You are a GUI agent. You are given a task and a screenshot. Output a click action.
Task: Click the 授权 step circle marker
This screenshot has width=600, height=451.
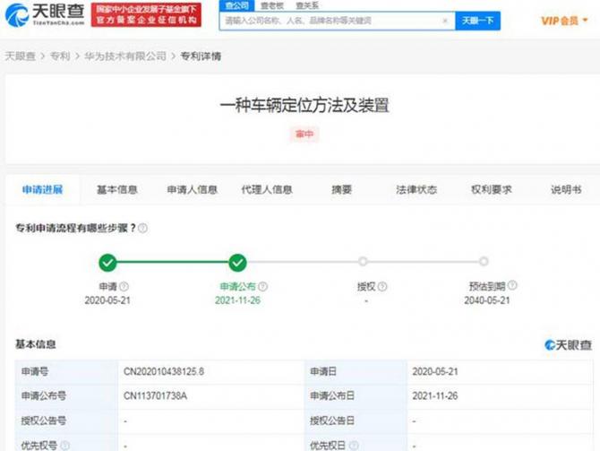pyautogui.click(x=363, y=263)
